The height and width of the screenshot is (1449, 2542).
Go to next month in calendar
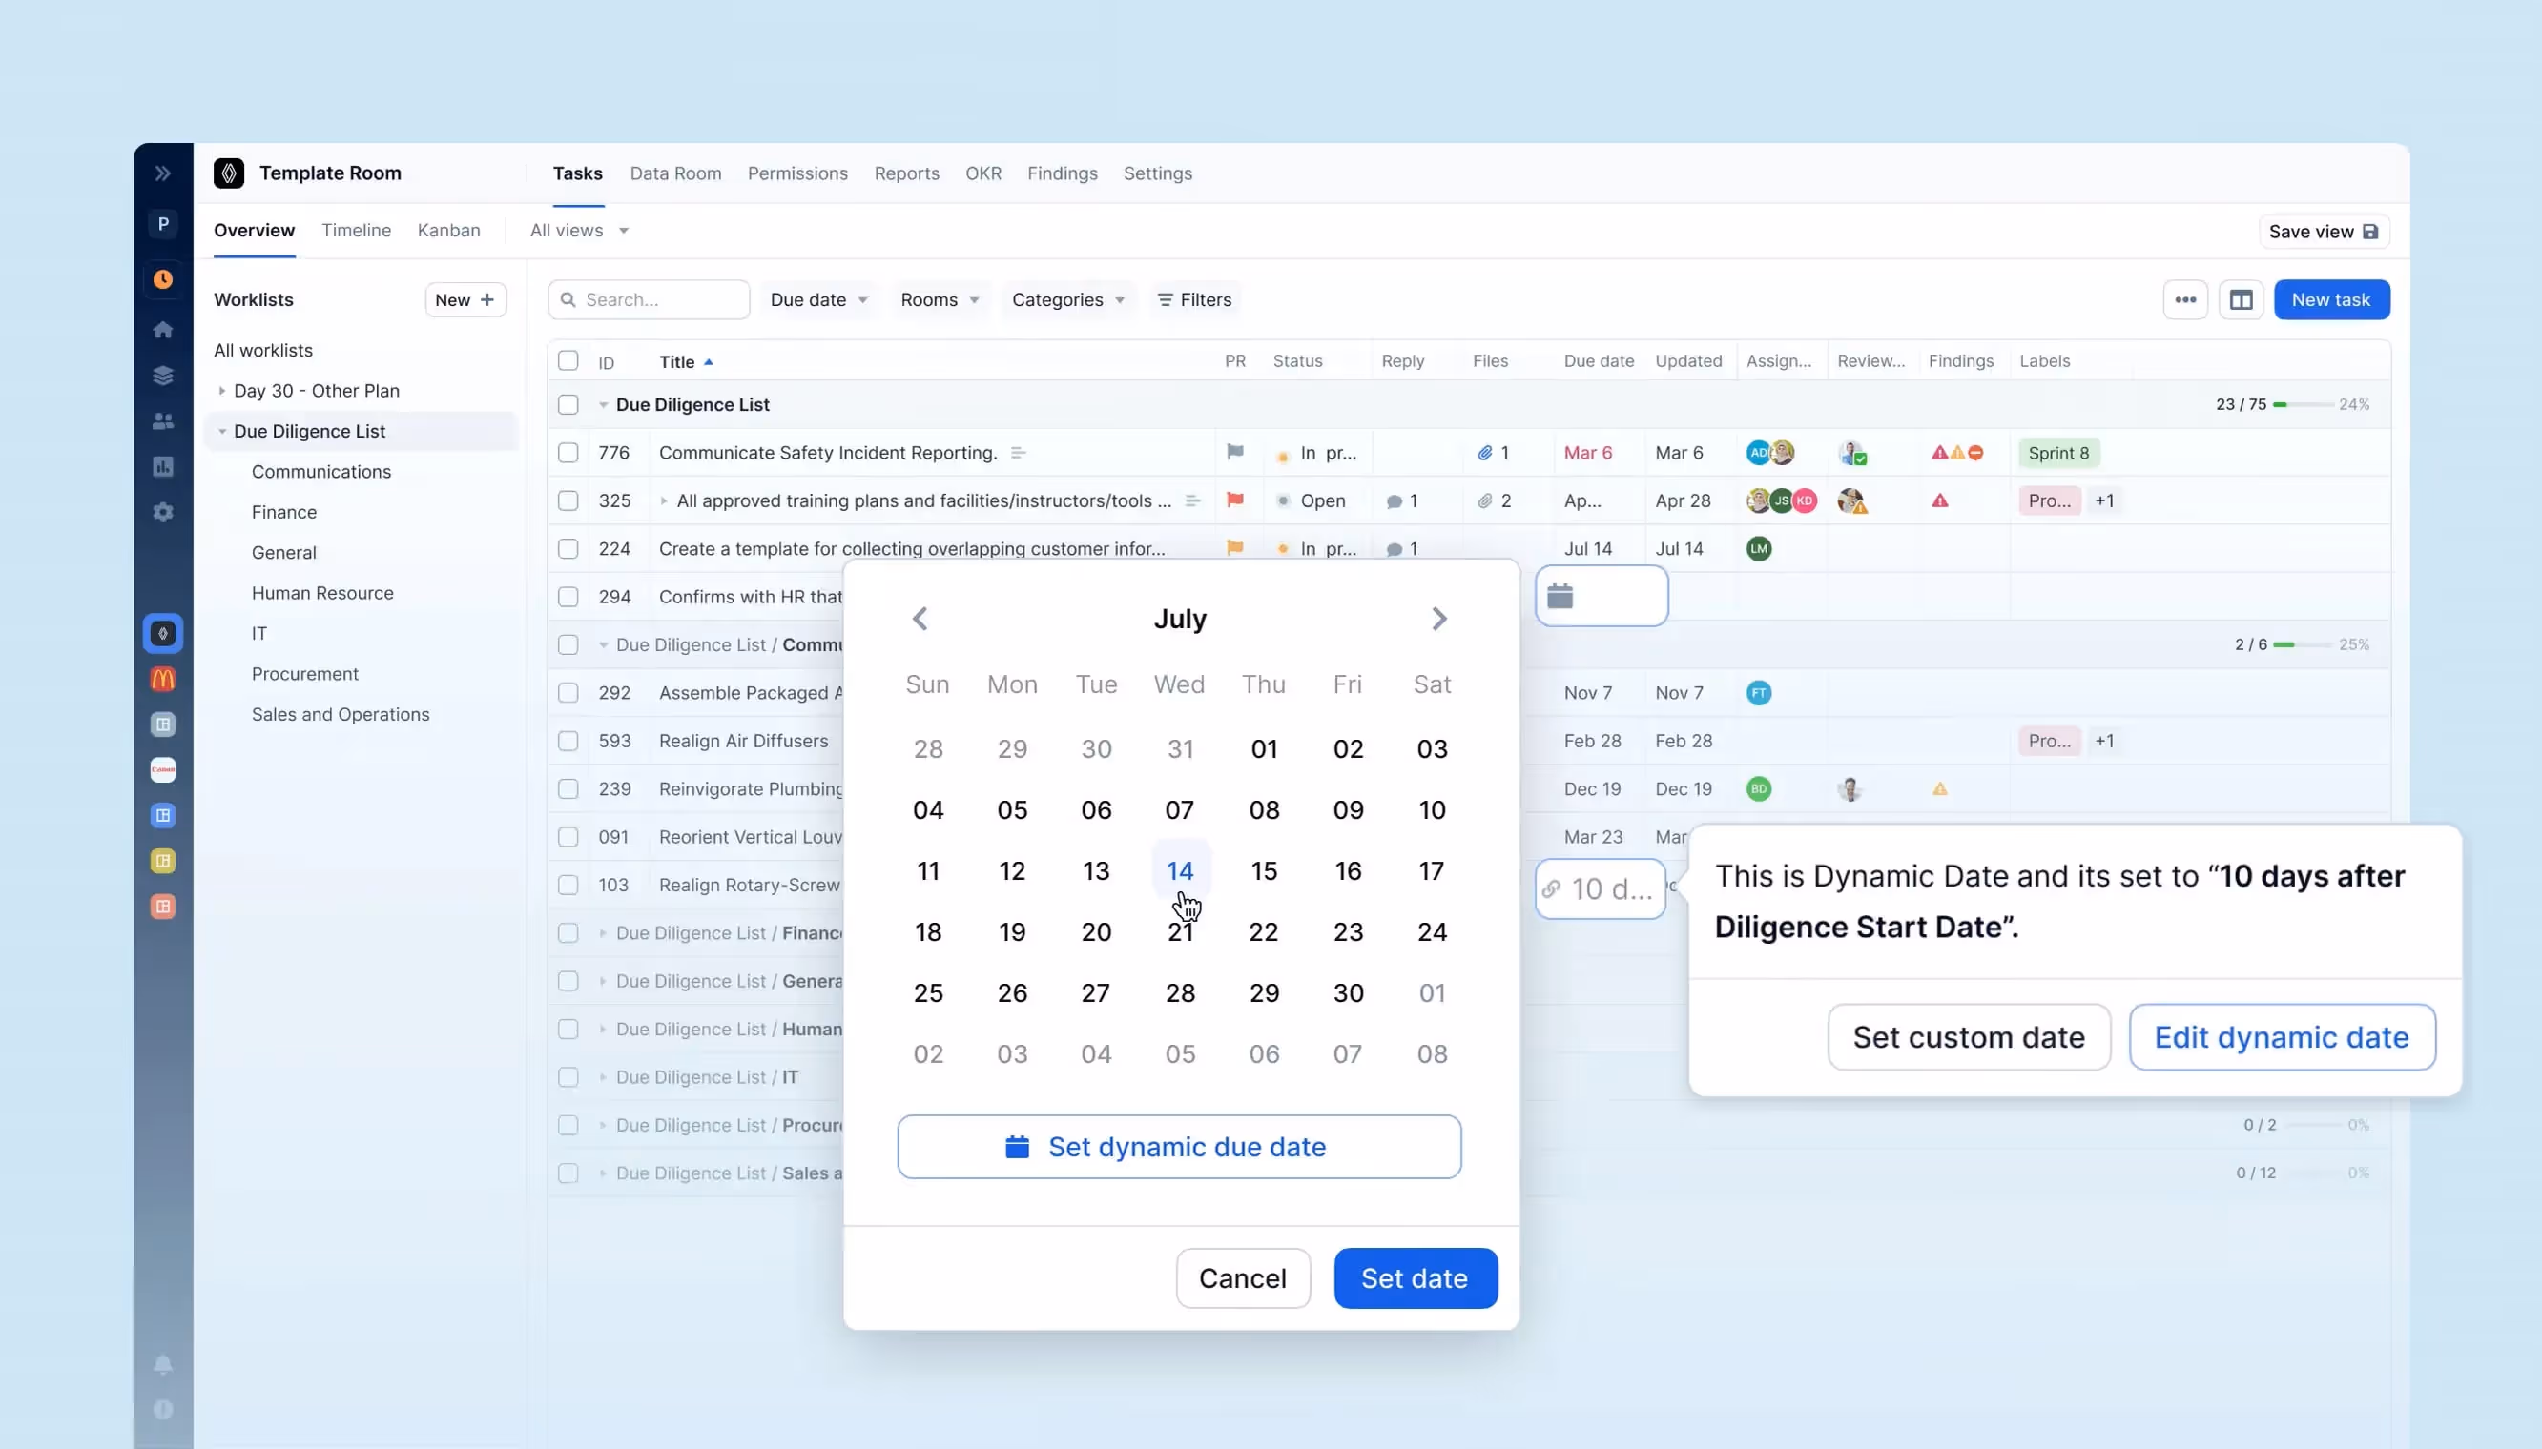pos(1438,619)
